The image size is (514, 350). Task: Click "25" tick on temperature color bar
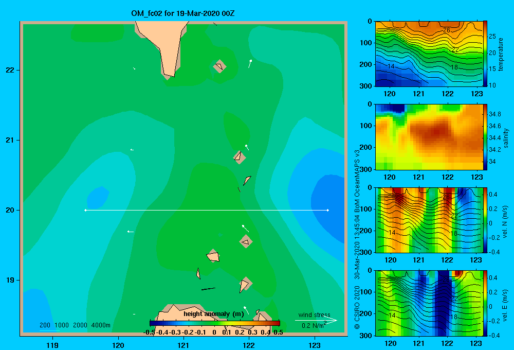tap(492, 37)
